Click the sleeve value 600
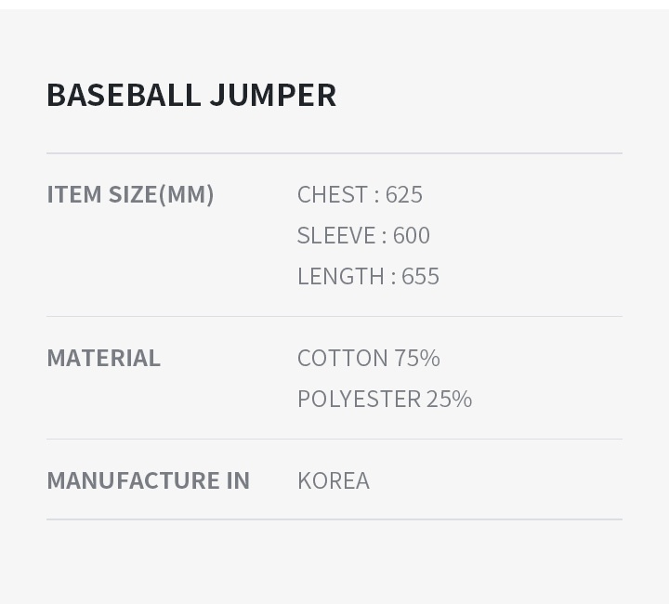 (x=412, y=235)
